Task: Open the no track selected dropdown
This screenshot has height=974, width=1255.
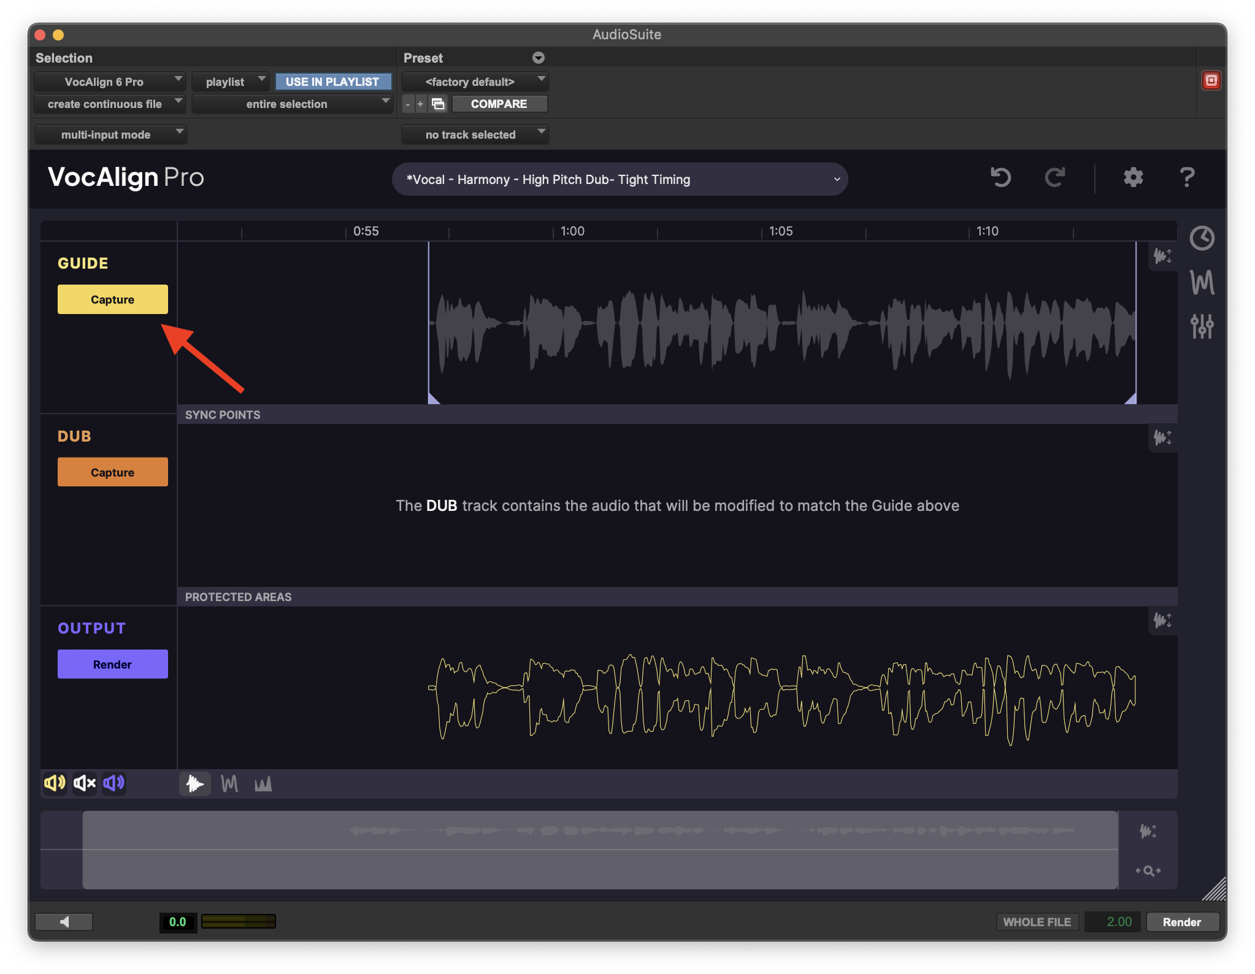Action: (475, 134)
